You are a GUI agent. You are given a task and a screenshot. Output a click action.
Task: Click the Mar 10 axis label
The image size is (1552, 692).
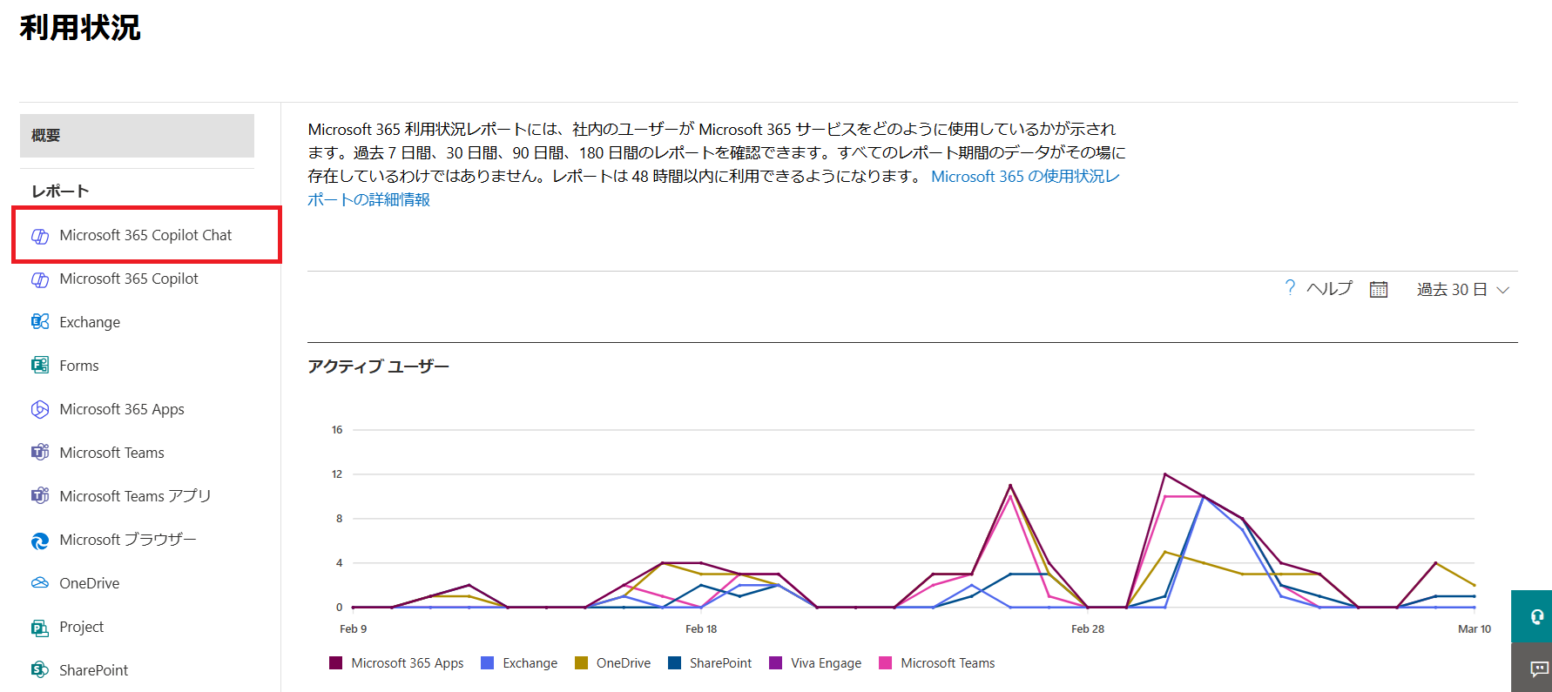tap(1474, 628)
